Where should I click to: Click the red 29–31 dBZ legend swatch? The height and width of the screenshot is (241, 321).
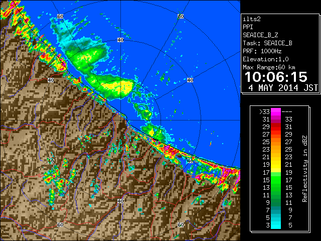tap(276, 127)
